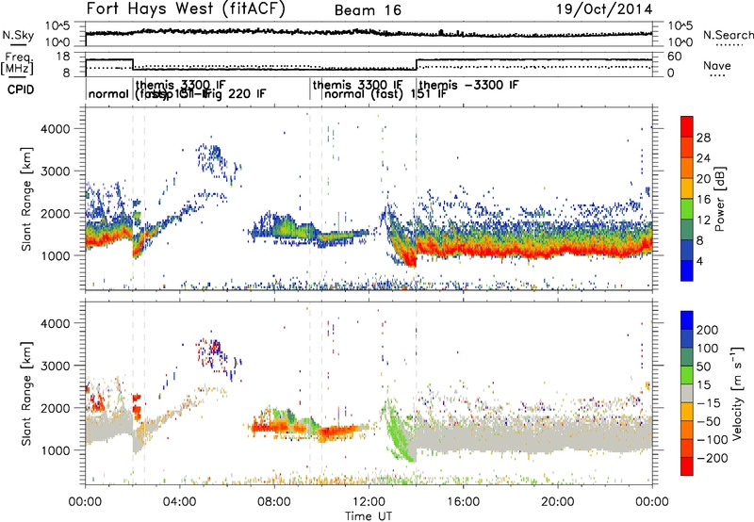Screen dimensions: 754x522
Task: Click the date '19/Oct/2014'
Action: (x=604, y=9)
